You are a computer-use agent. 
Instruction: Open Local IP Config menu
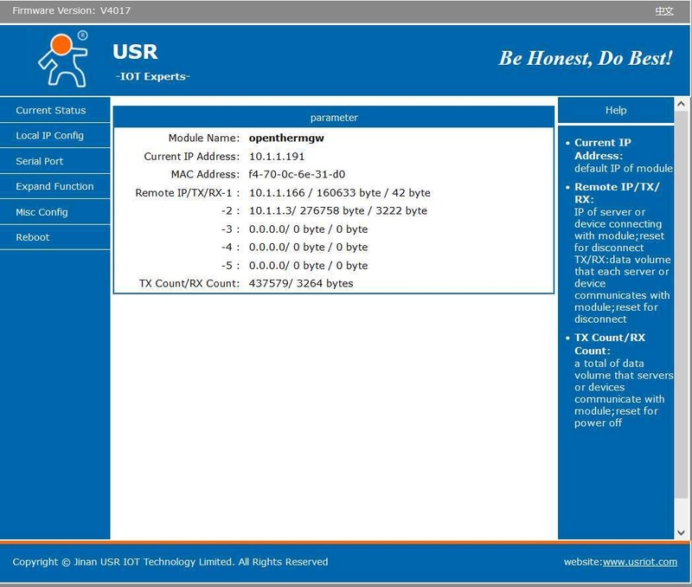[49, 136]
